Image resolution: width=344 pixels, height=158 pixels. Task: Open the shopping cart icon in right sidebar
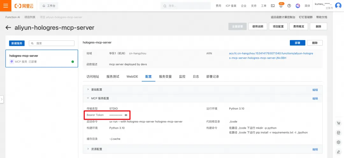pos(338,123)
